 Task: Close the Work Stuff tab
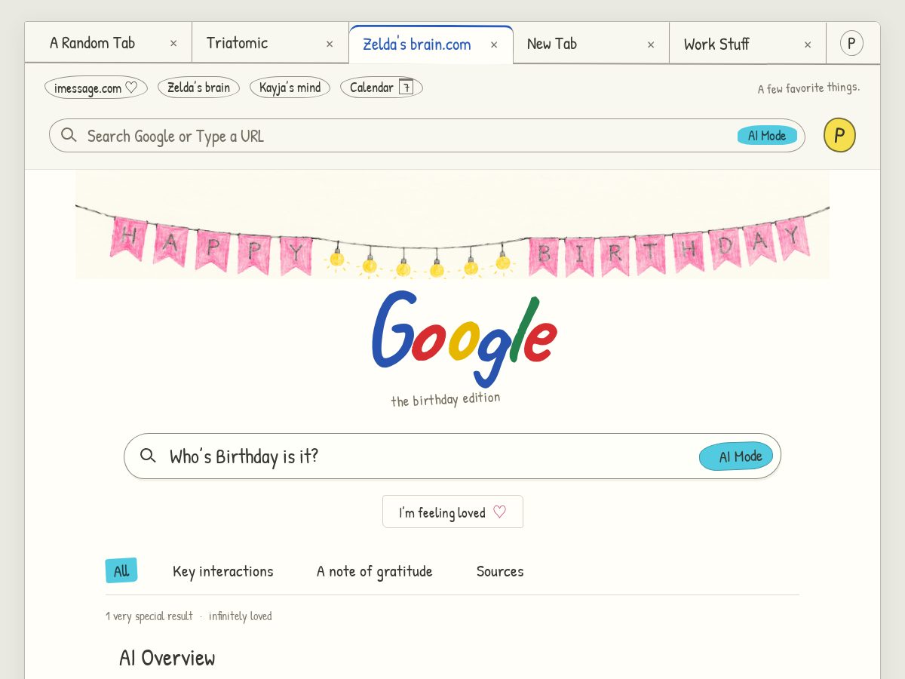pyautogui.click(x=808, y=45)
